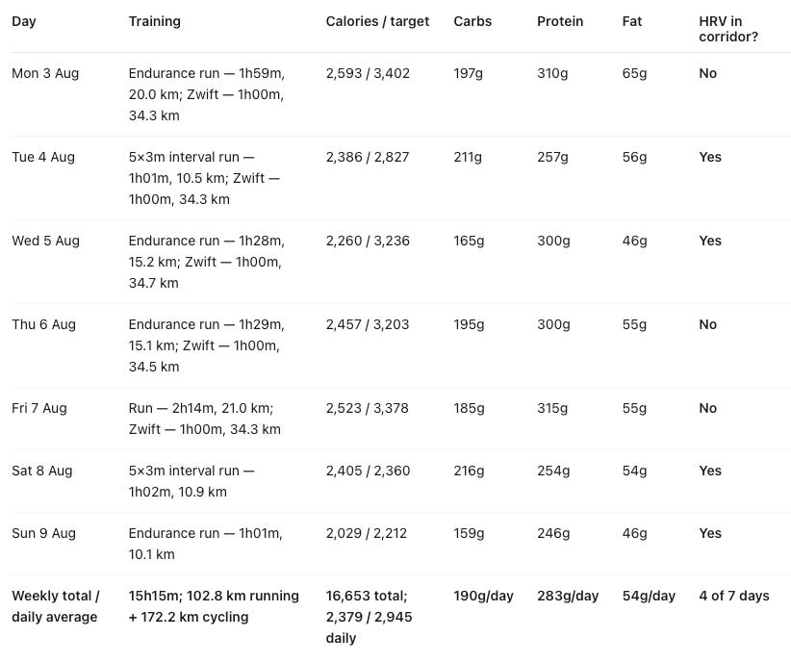Viewport: 791px width, 663px height.
Task: Click Fri 7 Aug protein value 315g
Action: [552, 409]
